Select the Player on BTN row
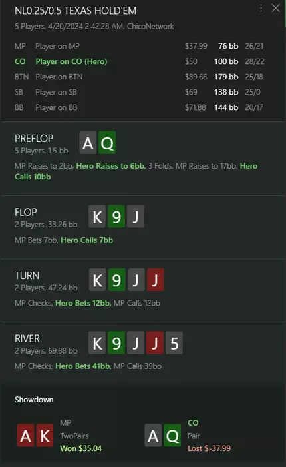Screen dimensions: 286x467 pyautogui.click(x=139, y=77)
